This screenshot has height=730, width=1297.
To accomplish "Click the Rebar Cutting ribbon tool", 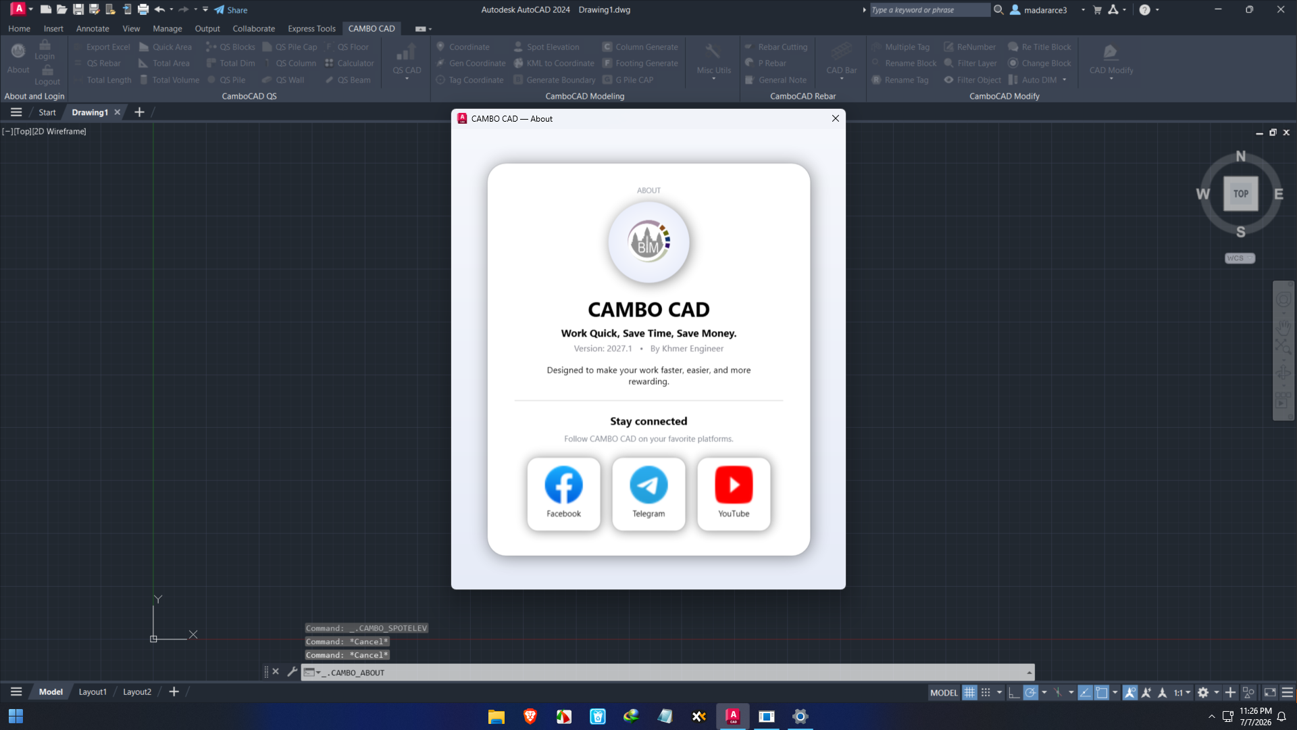I will 775,47.
